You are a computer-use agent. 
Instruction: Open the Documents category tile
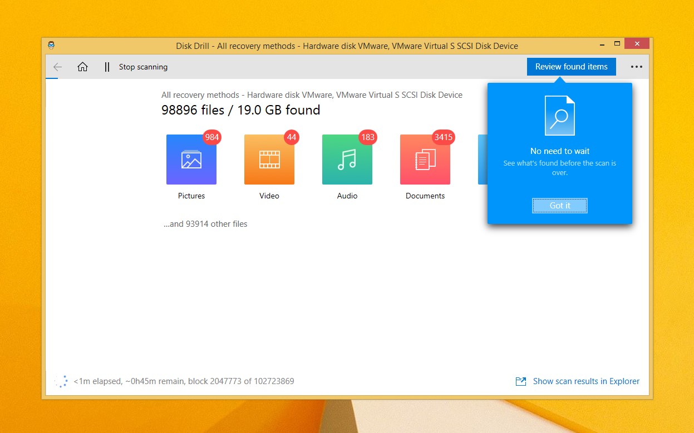(425, 160)
